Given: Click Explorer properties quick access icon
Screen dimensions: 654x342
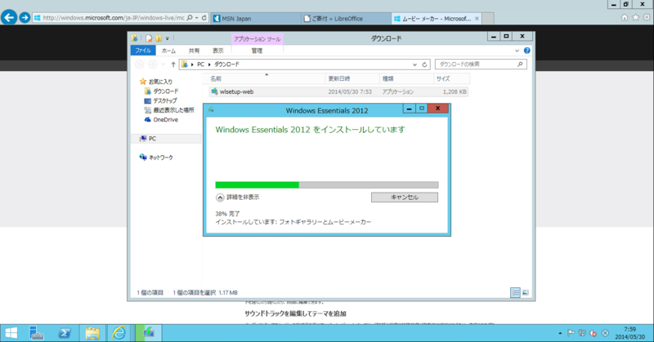Looking at the screenshot, I should 149,38.
